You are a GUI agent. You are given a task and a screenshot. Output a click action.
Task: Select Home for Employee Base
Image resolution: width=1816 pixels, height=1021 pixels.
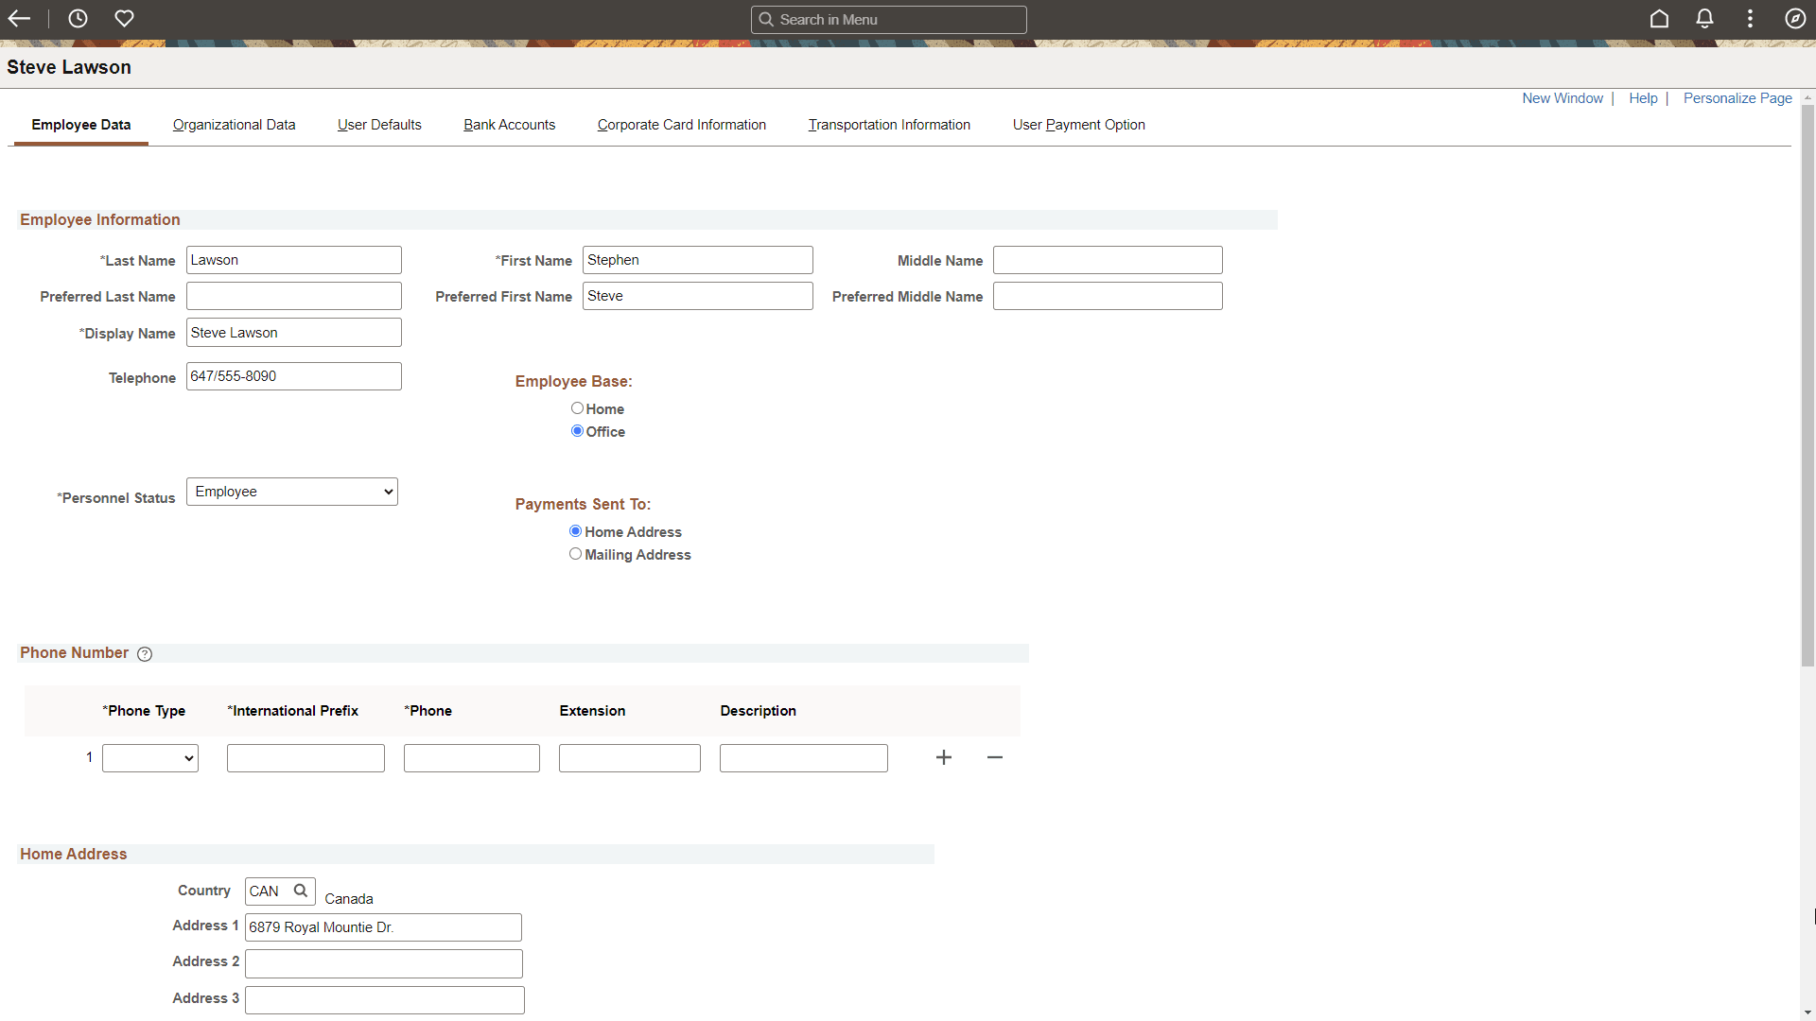click(x=577, y=407)
